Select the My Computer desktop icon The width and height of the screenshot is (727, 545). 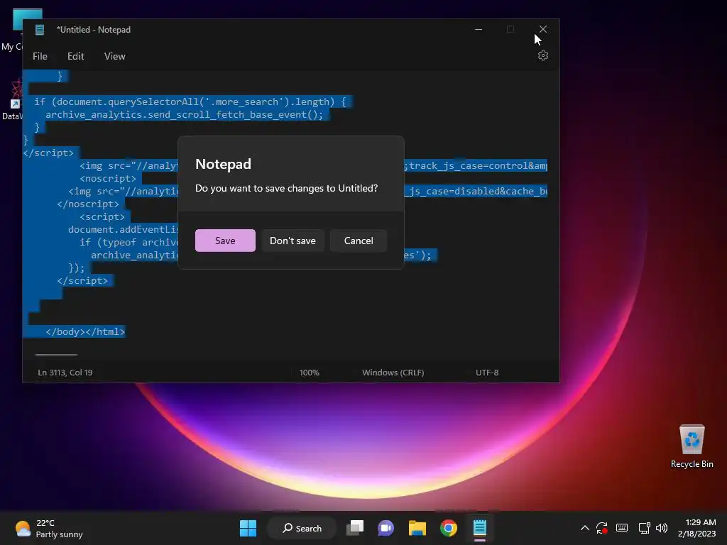pos(11,31)
